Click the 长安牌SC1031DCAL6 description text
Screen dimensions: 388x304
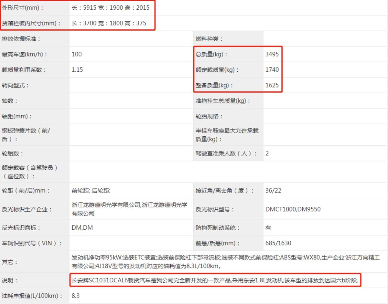(215, 280)
